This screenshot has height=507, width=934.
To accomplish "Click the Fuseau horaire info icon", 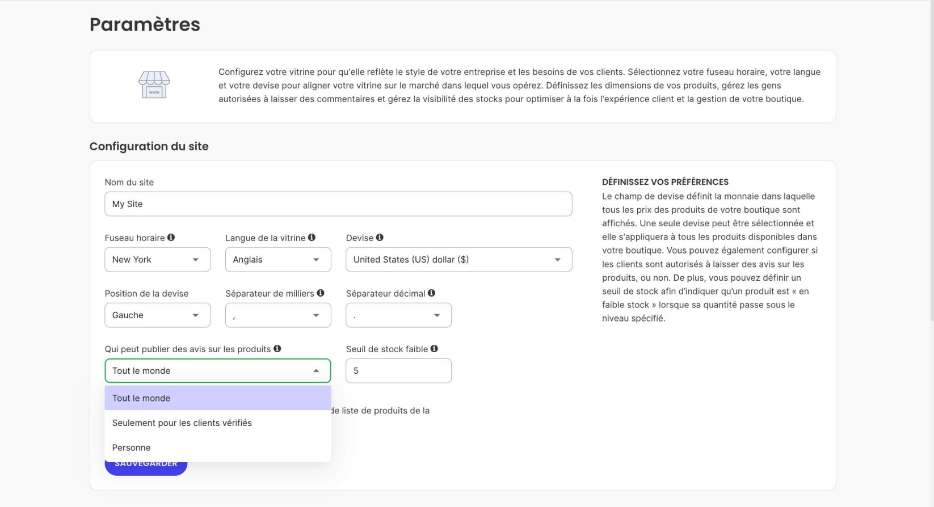I will point(171,238).
